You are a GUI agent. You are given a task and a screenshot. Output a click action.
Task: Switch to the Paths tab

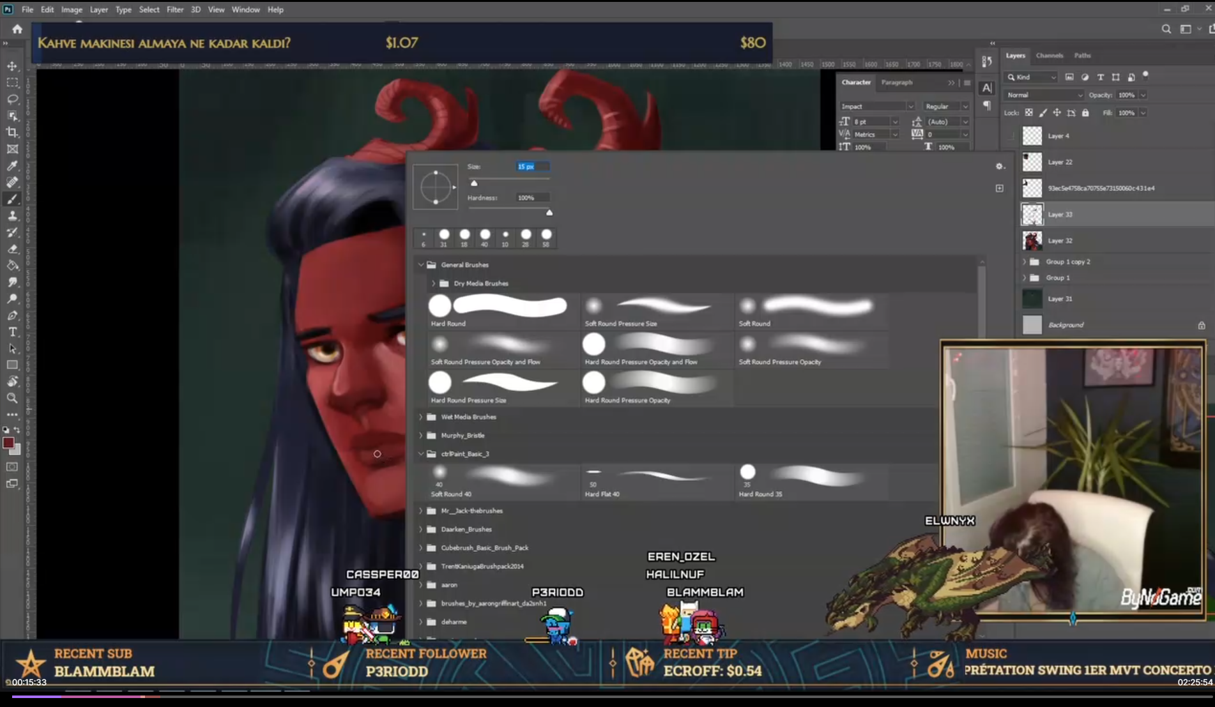pyautogui.click(x=1082, y=56)
